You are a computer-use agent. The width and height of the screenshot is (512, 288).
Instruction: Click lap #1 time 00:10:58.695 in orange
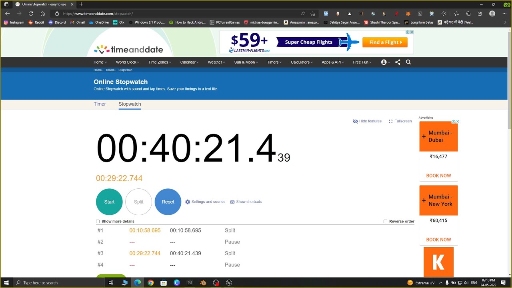pos(145,231)
